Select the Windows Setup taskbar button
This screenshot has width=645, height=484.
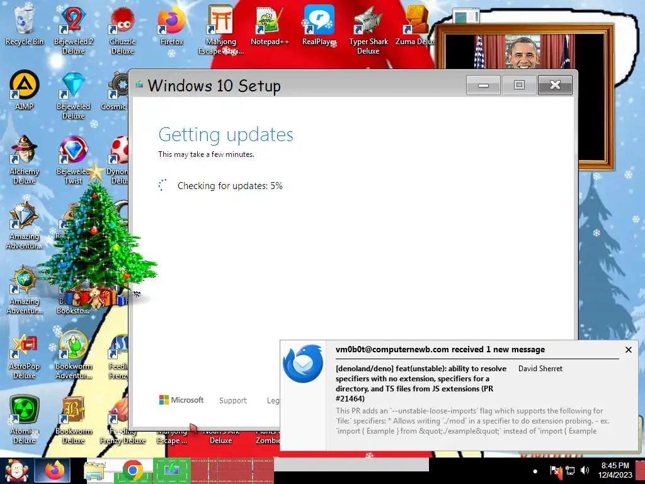coord(171,470)
